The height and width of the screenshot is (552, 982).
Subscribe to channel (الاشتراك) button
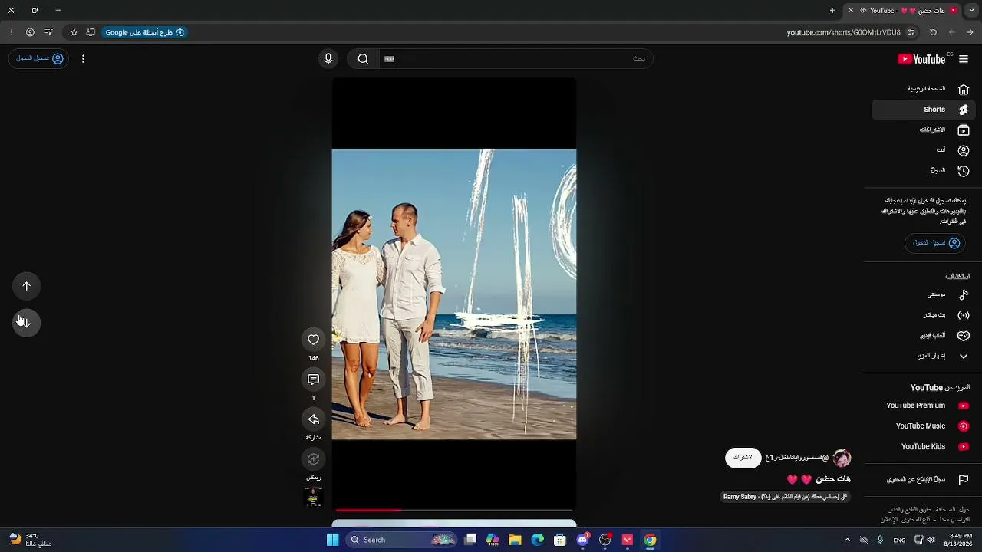[743, 458]
